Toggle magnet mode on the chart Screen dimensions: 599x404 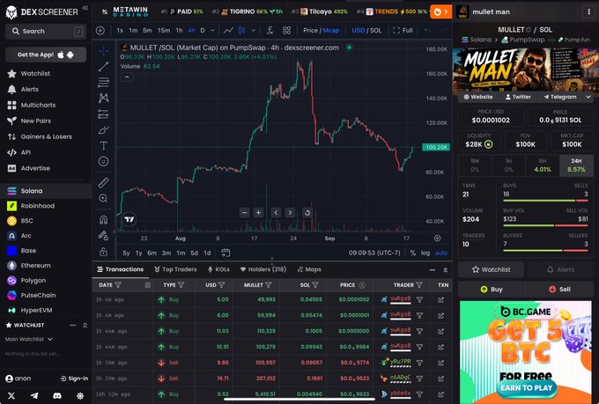click(x=104, y=219)
